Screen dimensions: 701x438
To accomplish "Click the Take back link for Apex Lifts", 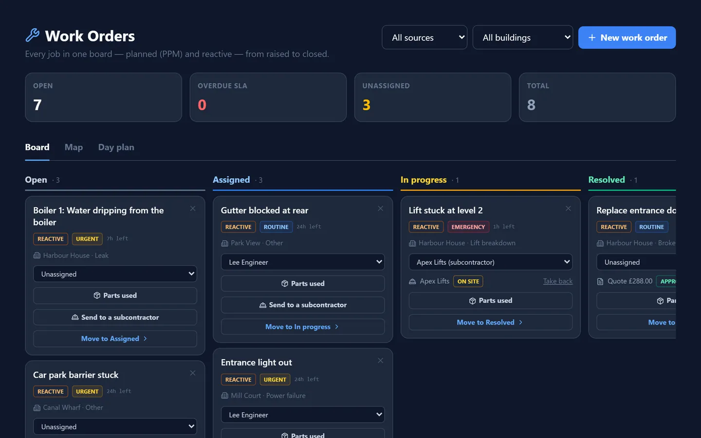I will tap(558, 281).
